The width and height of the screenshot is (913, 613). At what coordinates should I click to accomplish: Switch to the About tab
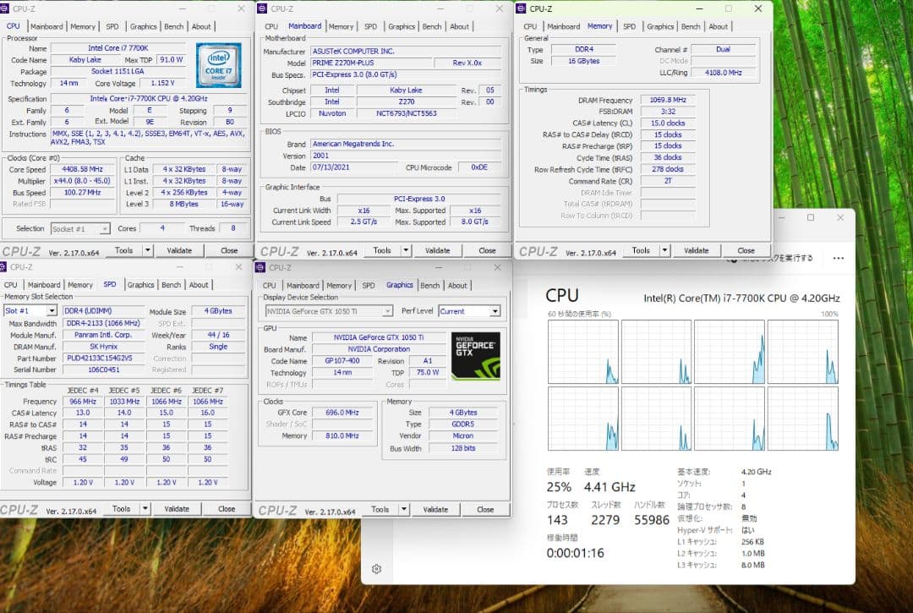(x=457, y=285)
